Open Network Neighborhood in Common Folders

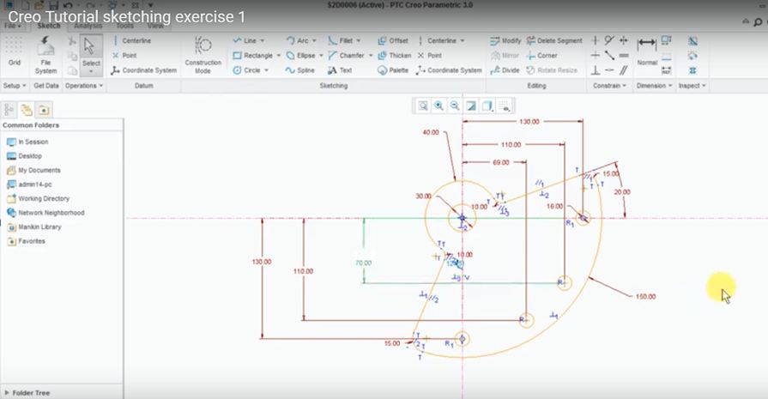click(45, 213)
